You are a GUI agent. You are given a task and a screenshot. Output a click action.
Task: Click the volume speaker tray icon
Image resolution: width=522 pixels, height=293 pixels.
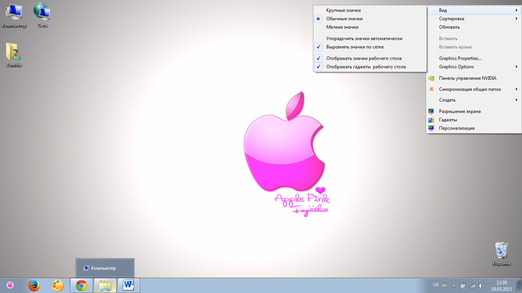click(x=481, y=285)
